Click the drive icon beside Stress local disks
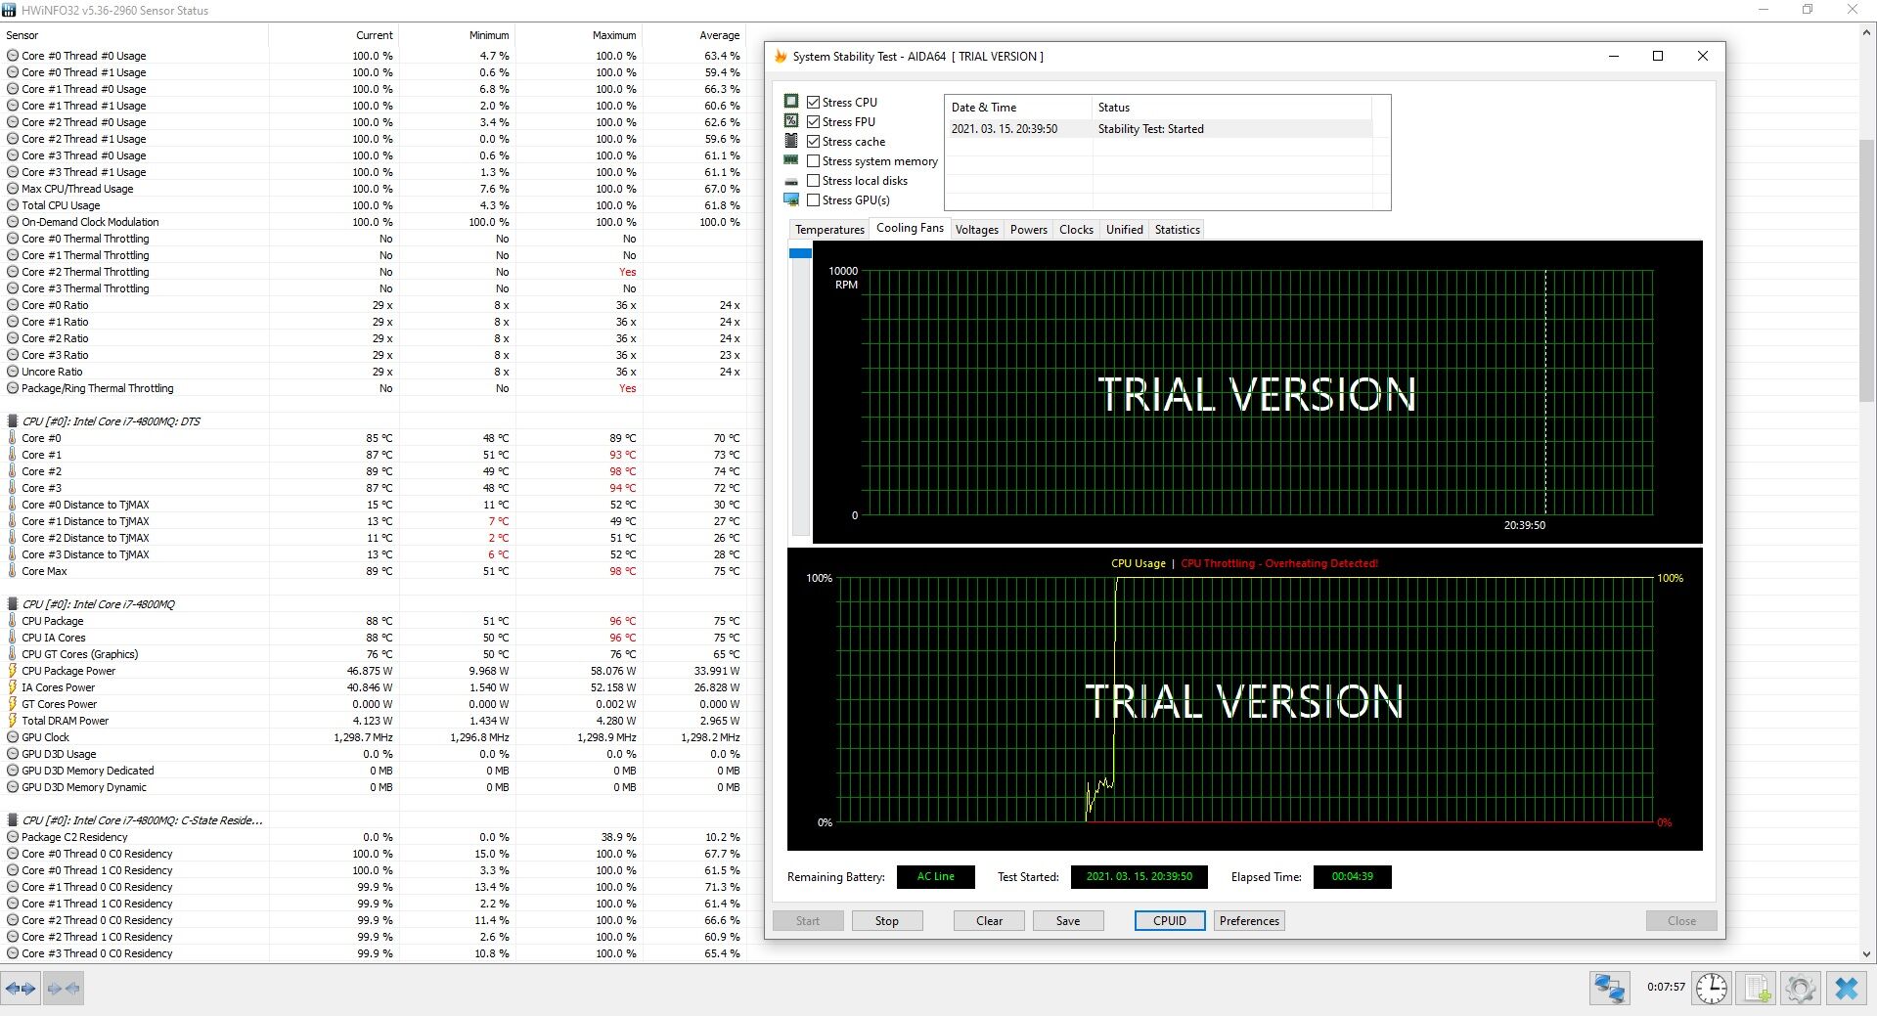 791,181
